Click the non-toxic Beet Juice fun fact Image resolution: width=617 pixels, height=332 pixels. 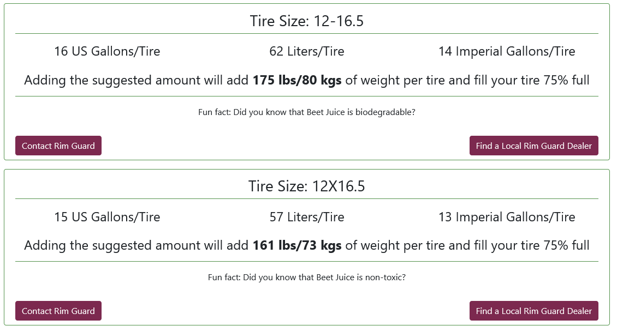point(306,277)
